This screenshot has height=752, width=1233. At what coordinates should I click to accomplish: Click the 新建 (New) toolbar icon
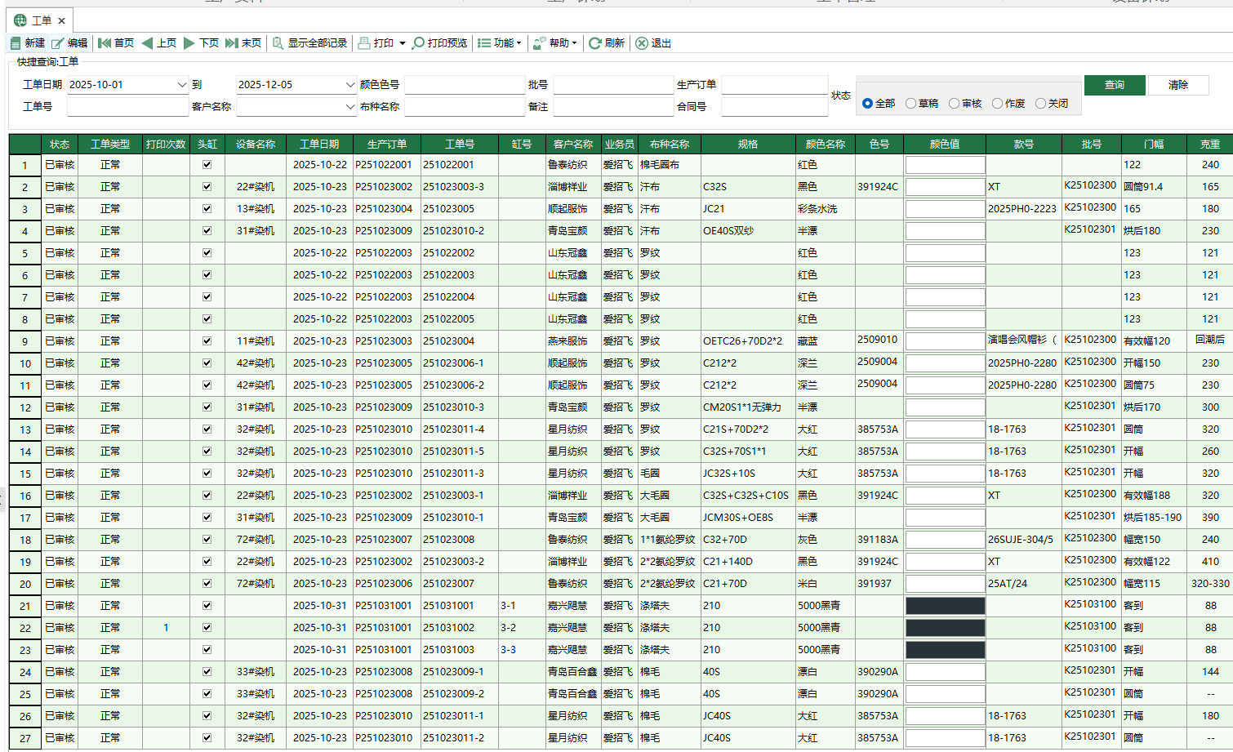click(x=27, y=43)
